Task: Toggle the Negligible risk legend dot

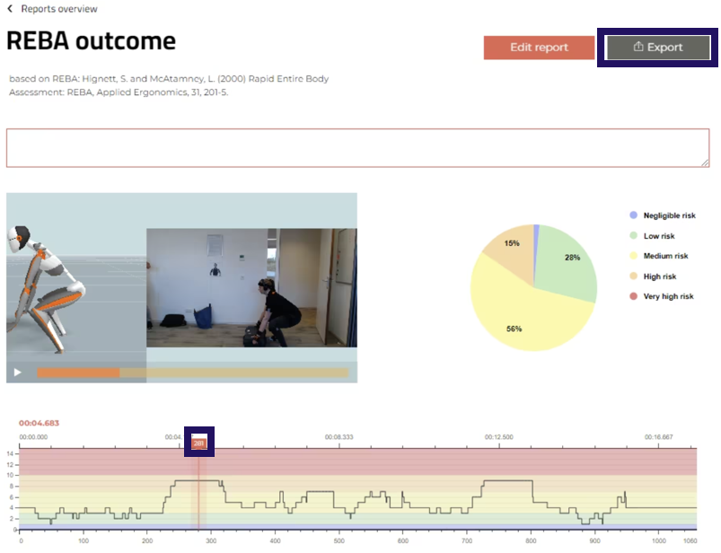Action: click(634, 215)
